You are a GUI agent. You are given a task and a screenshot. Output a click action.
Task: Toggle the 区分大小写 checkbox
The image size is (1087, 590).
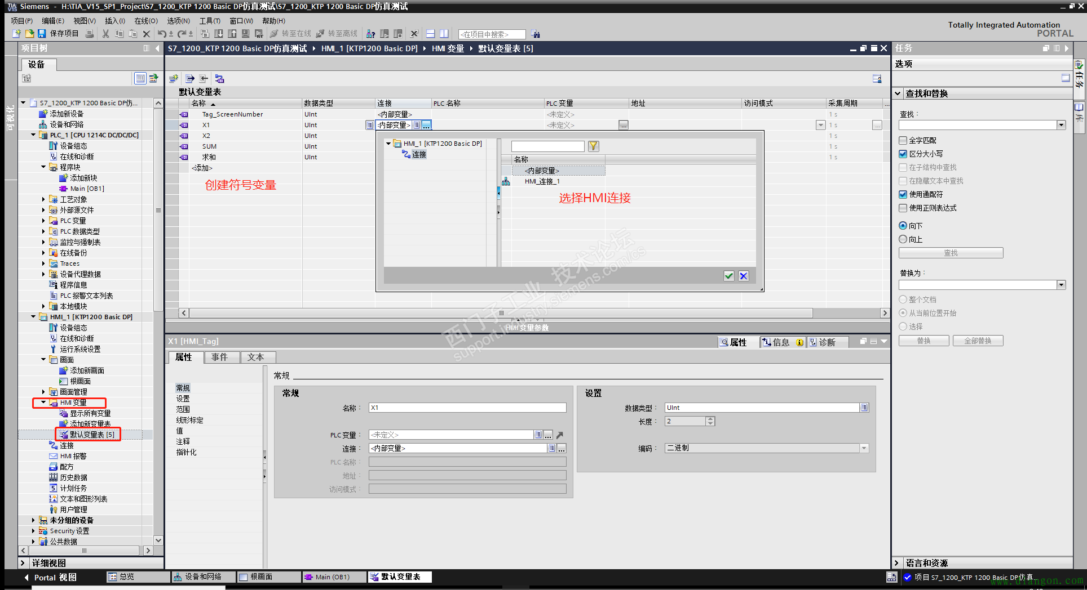pyautogui.click(x=903, y=154)
